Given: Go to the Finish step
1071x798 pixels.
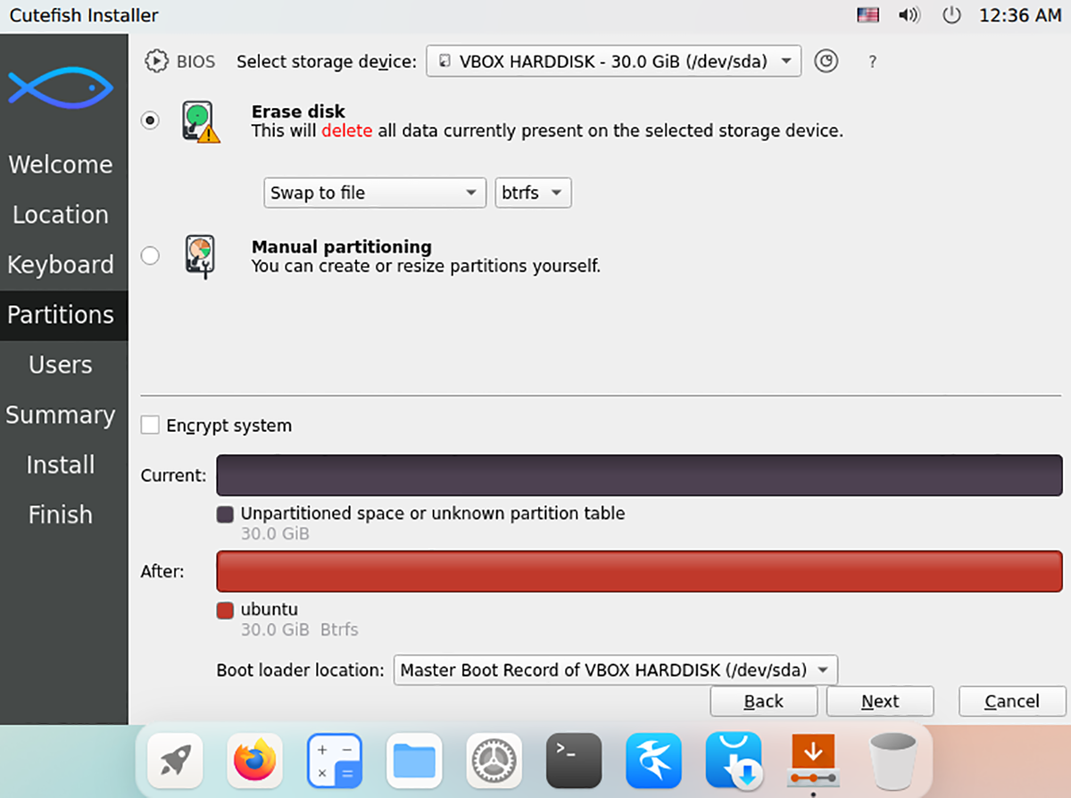Looking at the screenshot, I should point(61,514).
